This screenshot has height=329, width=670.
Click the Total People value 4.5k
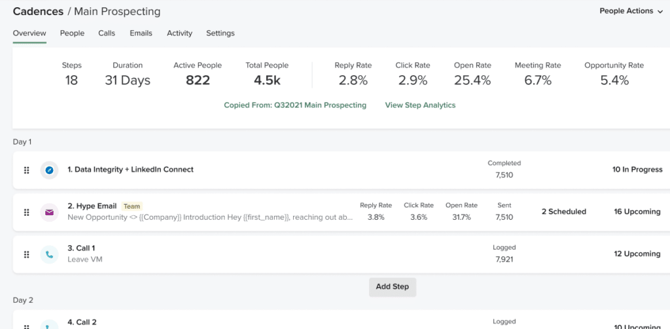(267, 80)
